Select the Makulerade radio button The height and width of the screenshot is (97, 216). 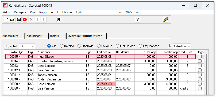(118, 46)
